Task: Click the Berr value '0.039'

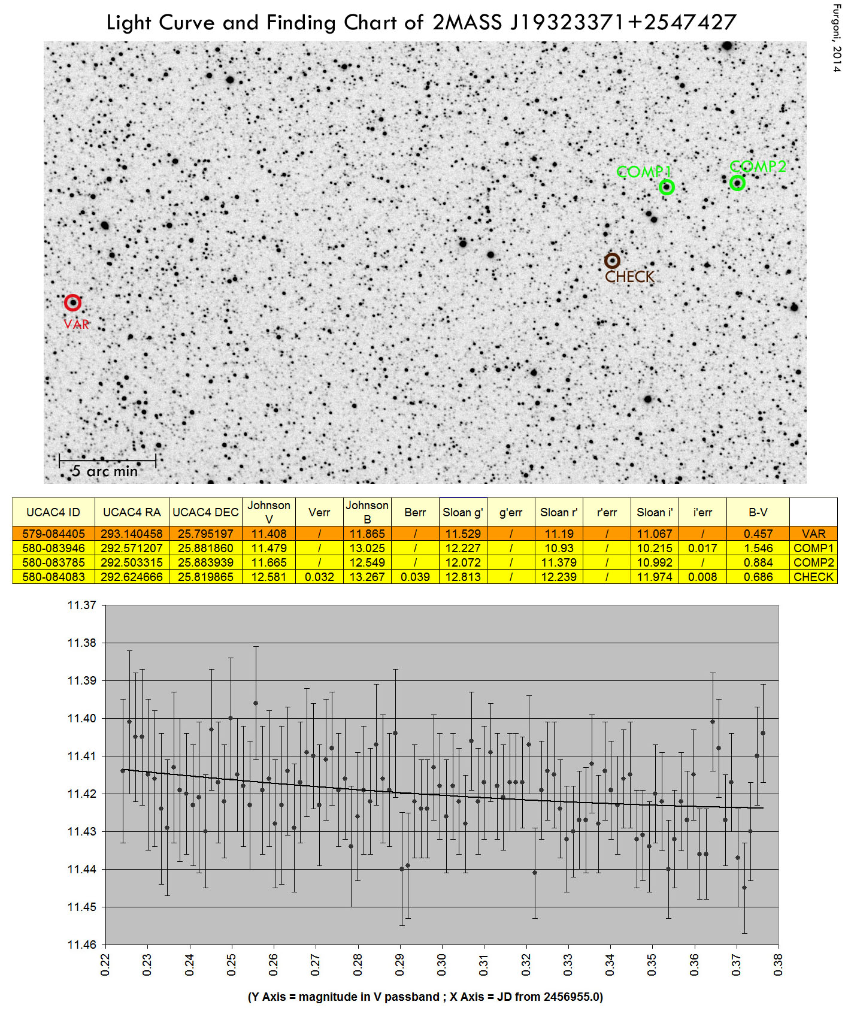Action: coord(415,577)
